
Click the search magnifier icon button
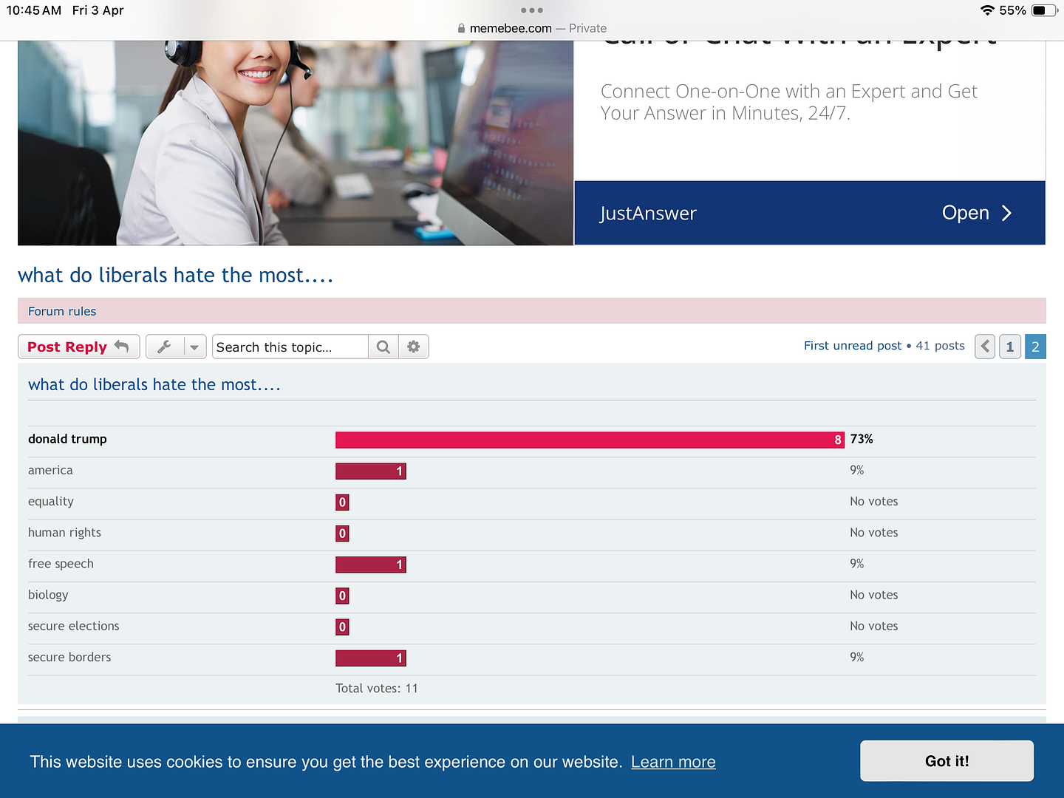click(x=383, y=347)
